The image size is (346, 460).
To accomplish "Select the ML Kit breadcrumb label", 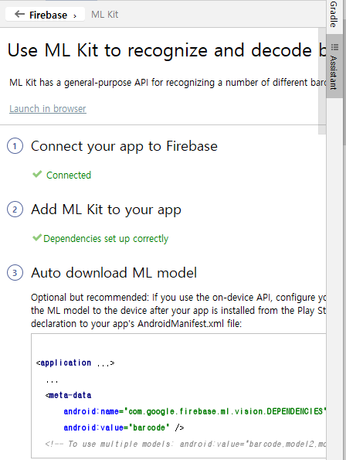I will (x=104, y=15).
